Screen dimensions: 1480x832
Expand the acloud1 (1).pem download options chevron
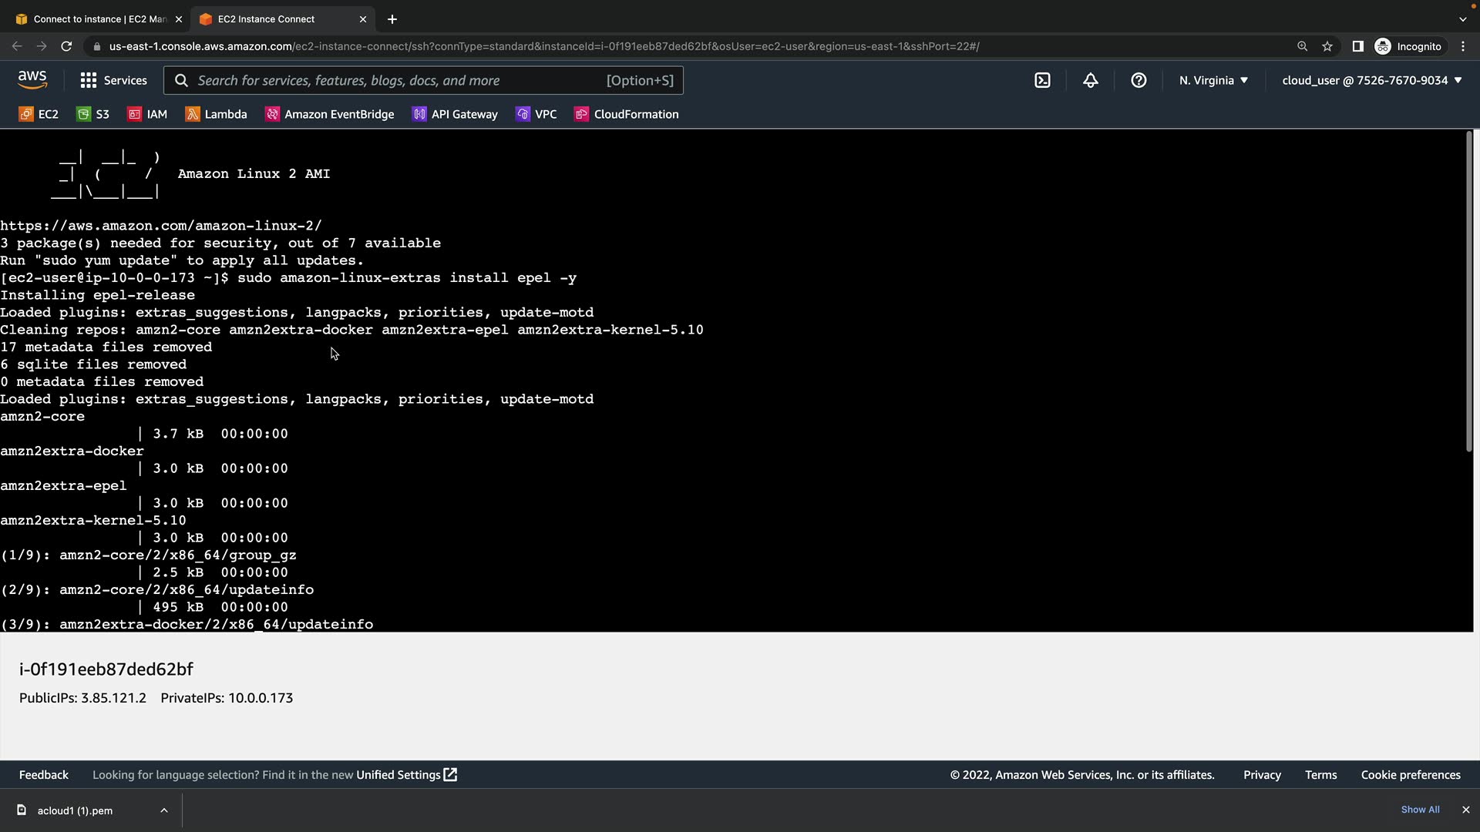point(164,810)
